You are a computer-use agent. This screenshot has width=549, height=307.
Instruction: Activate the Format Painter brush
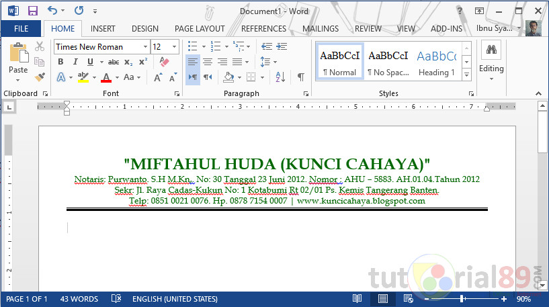pyautogui.click(x=40, y=77)
